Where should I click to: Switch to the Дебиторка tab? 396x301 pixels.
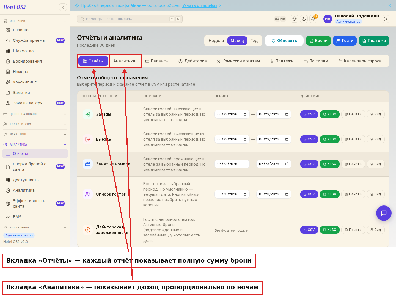[193, 61]
